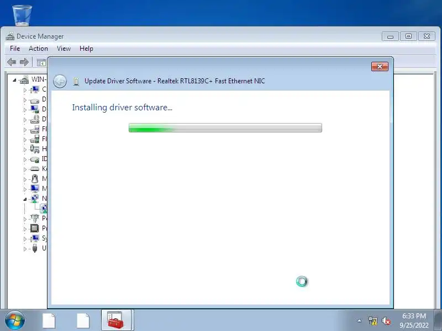The width and height of the screenshot is (442, 331).
Task: Select the Monitors category icon
Action: point(35,189)
